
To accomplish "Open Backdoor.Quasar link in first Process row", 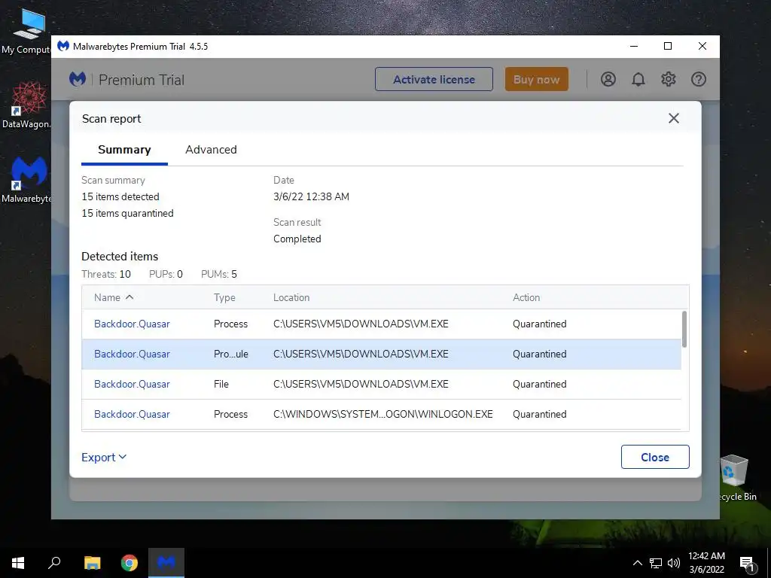I will 132,324.
